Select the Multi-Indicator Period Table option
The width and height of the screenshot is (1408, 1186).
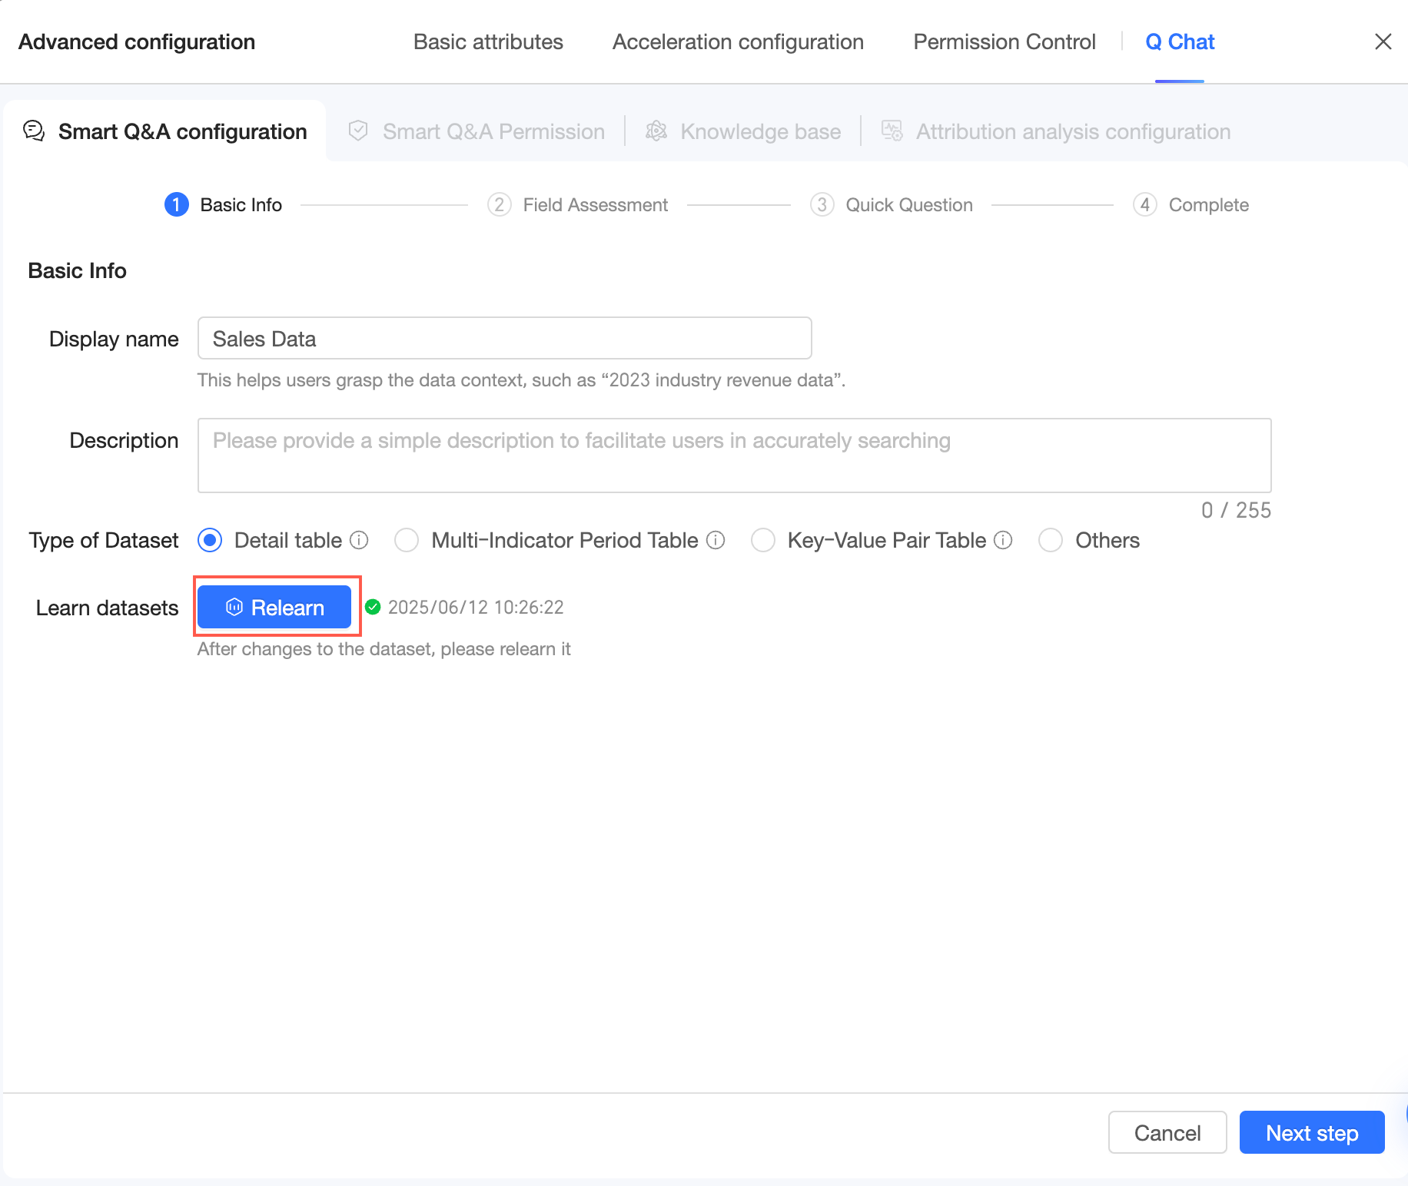[x=407, y=541]
